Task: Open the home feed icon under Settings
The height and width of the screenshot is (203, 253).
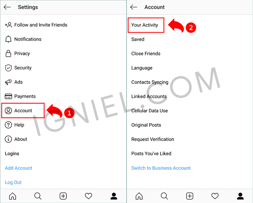Action: click(x=13, y=196)
